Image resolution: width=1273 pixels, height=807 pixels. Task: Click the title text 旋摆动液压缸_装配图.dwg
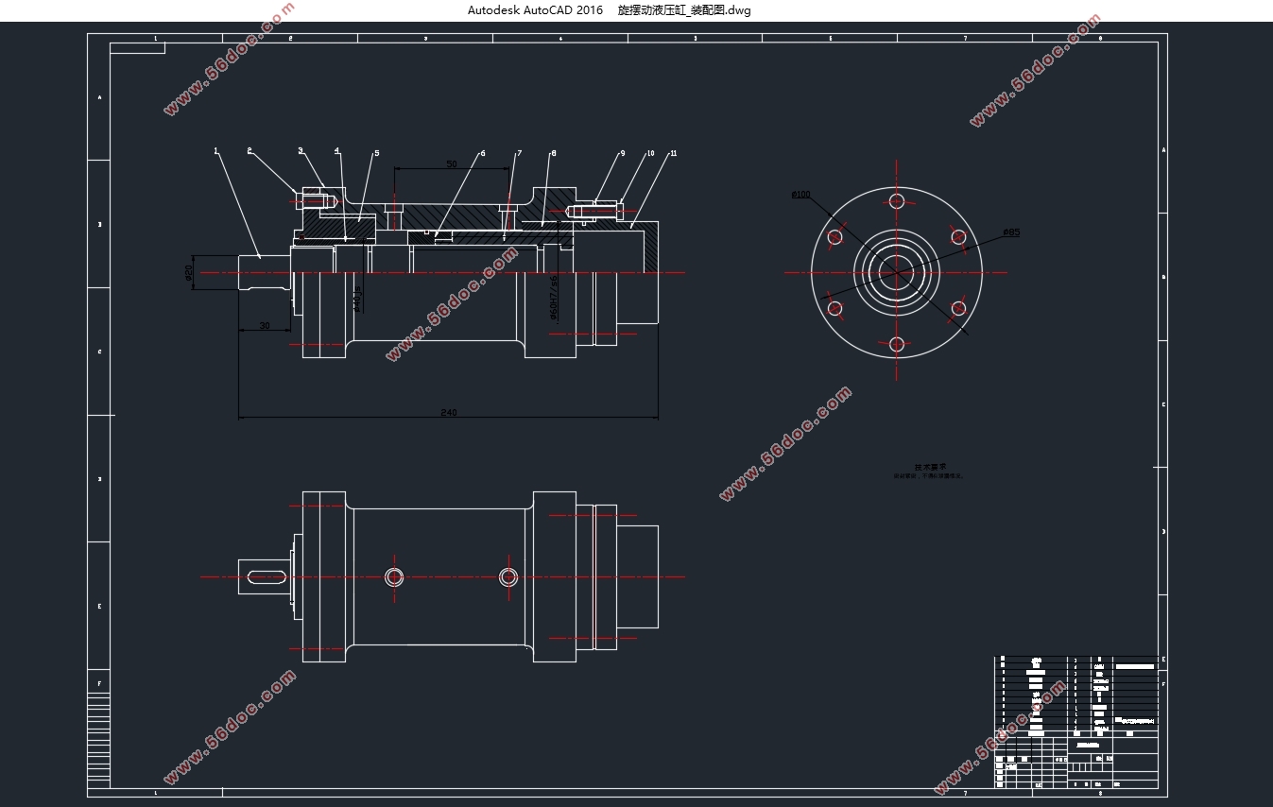pyautogui.click(x=684, y=10)
